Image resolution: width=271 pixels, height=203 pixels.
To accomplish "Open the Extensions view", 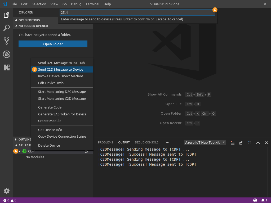I will (7, 67).
